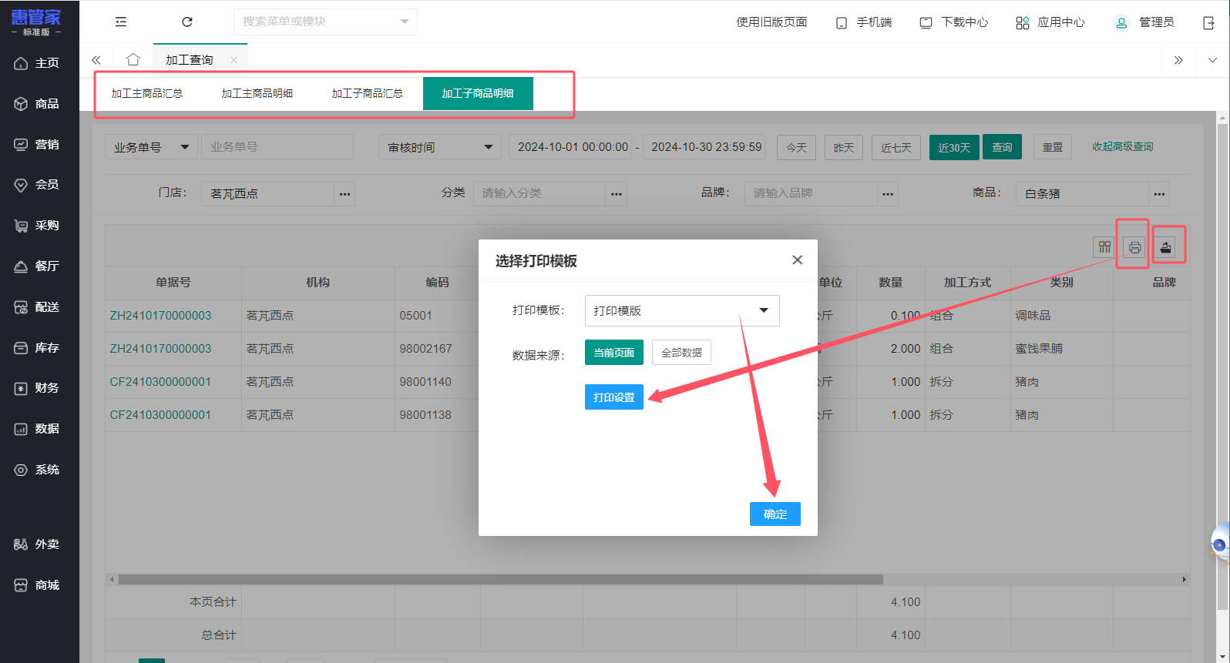Open the 餐厅 restaurant sidebar item
Viewport: 1230px width, 663px height.
click(37, 266)
